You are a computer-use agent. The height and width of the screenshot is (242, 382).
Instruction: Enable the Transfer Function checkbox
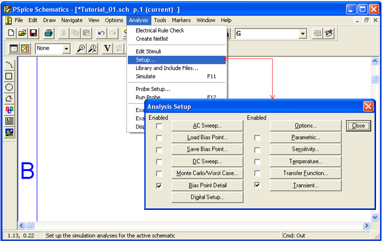(257, 173)
